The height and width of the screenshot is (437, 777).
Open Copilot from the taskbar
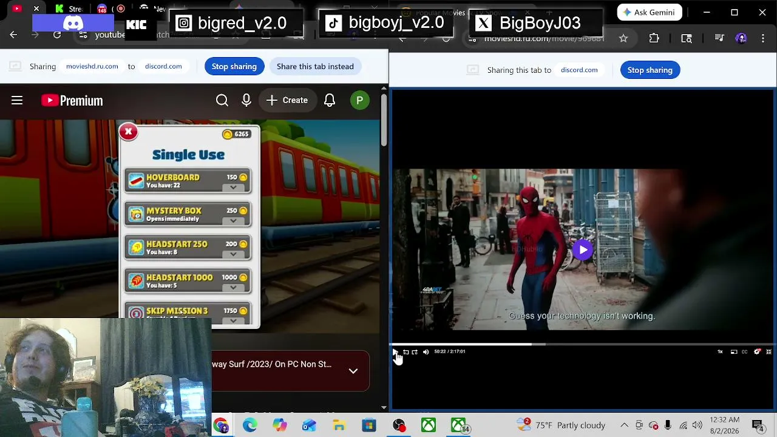[279, 425]
